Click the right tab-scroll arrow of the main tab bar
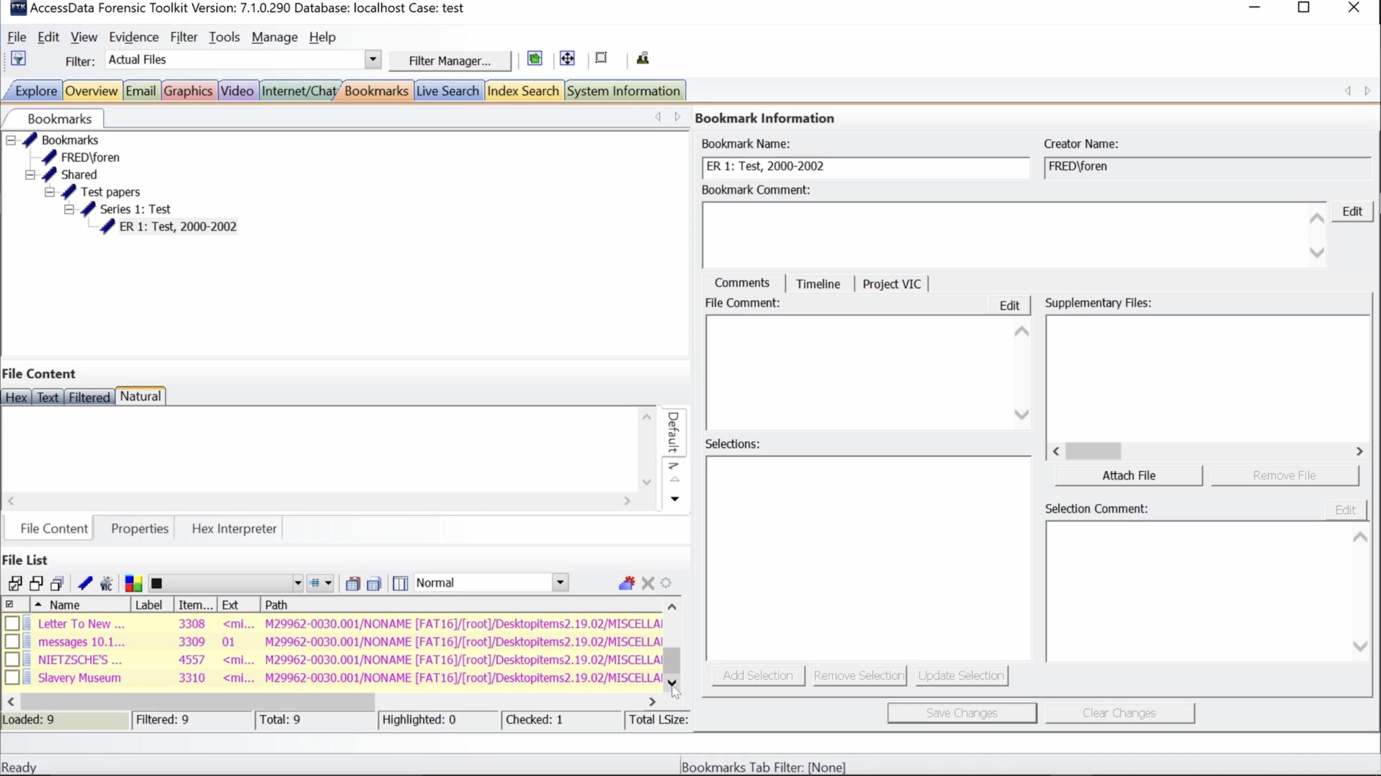The height and width of the screenshot is (776, 1381). [x=1367, y=91]
